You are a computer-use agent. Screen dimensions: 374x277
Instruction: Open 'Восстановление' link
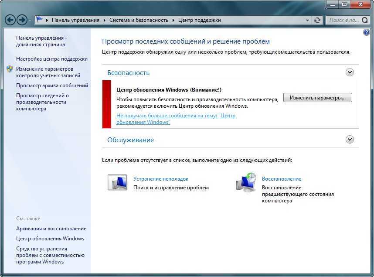point(282,179)
